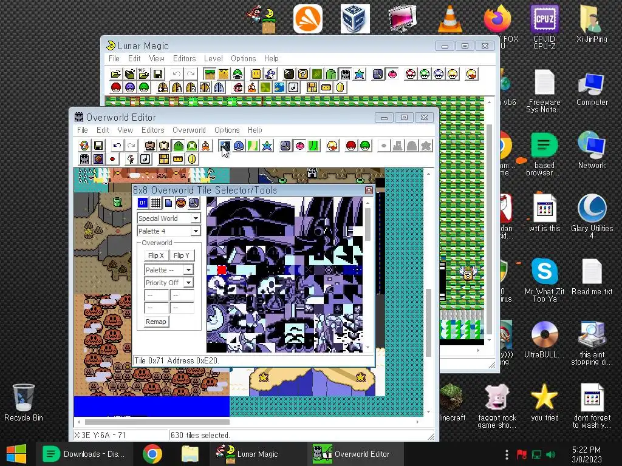Click the star icon in Overworld Editor toolbar
This screenshot has height=466, width=622.
click(x=267, y=146)
